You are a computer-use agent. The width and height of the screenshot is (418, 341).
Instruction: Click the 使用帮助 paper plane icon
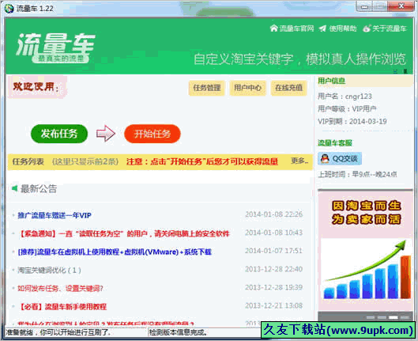(323, 28)
